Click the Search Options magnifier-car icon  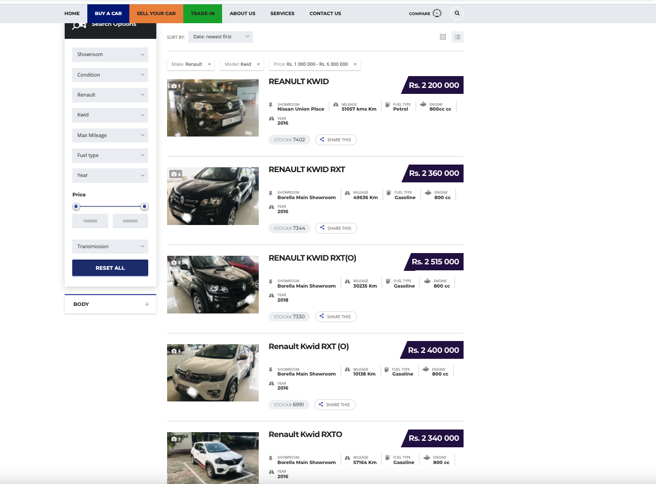point(79,25)
